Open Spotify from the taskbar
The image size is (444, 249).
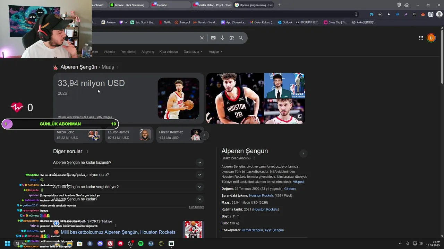point(141,243)
